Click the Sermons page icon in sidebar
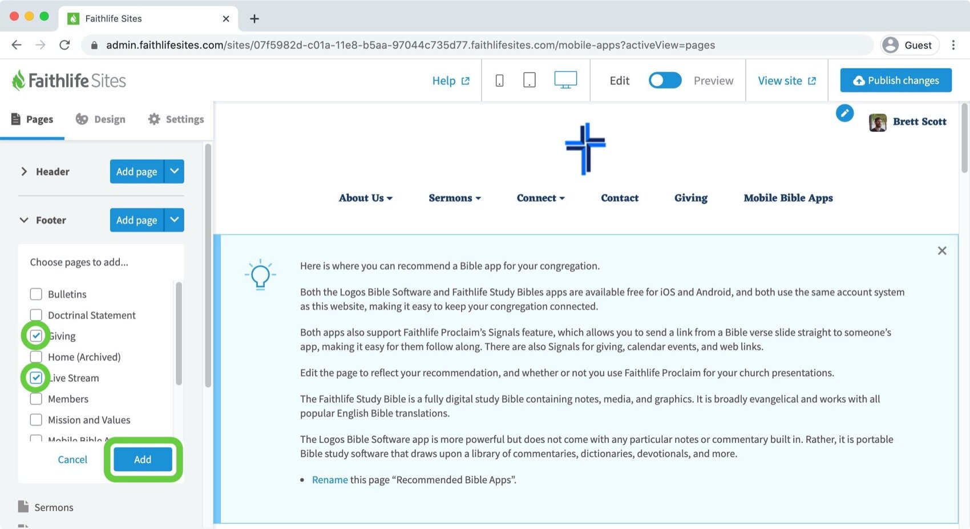970x529 pixels. (x=23, y=507)
